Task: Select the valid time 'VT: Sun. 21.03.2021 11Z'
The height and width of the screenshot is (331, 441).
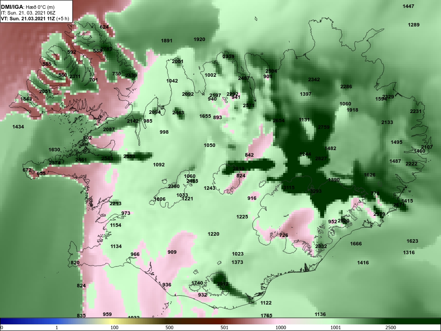Action: tap(28, 19)
